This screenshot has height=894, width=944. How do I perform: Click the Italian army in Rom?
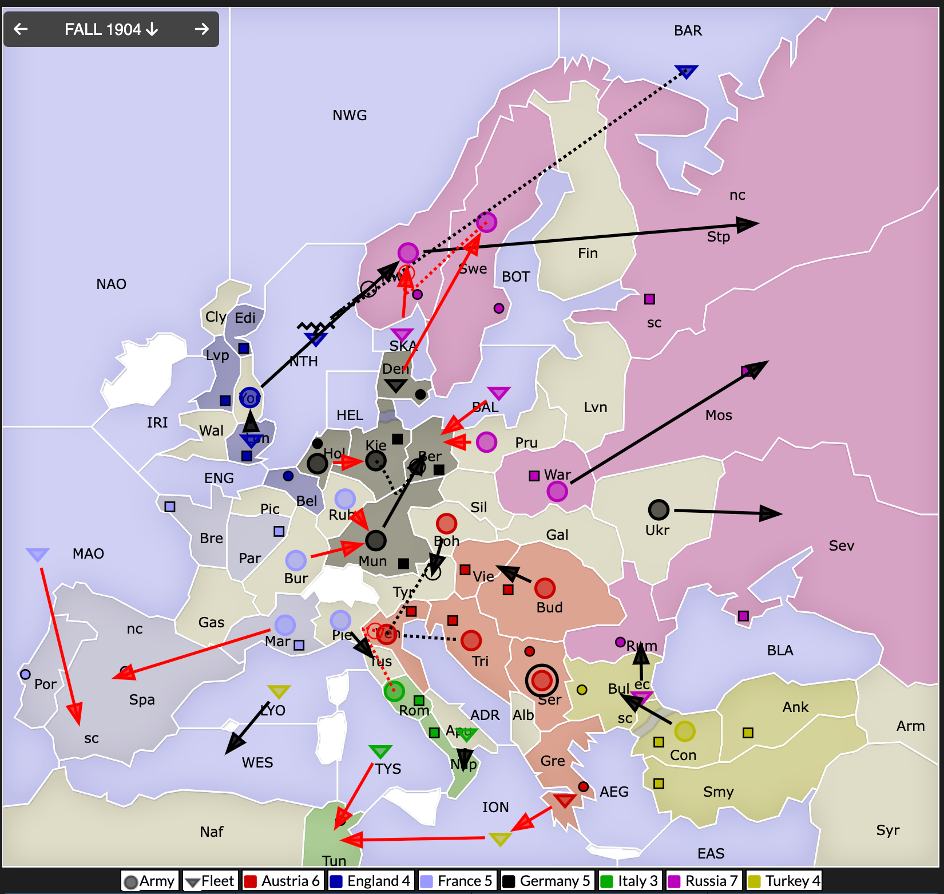pyautogui.click(x=394, y=691)
